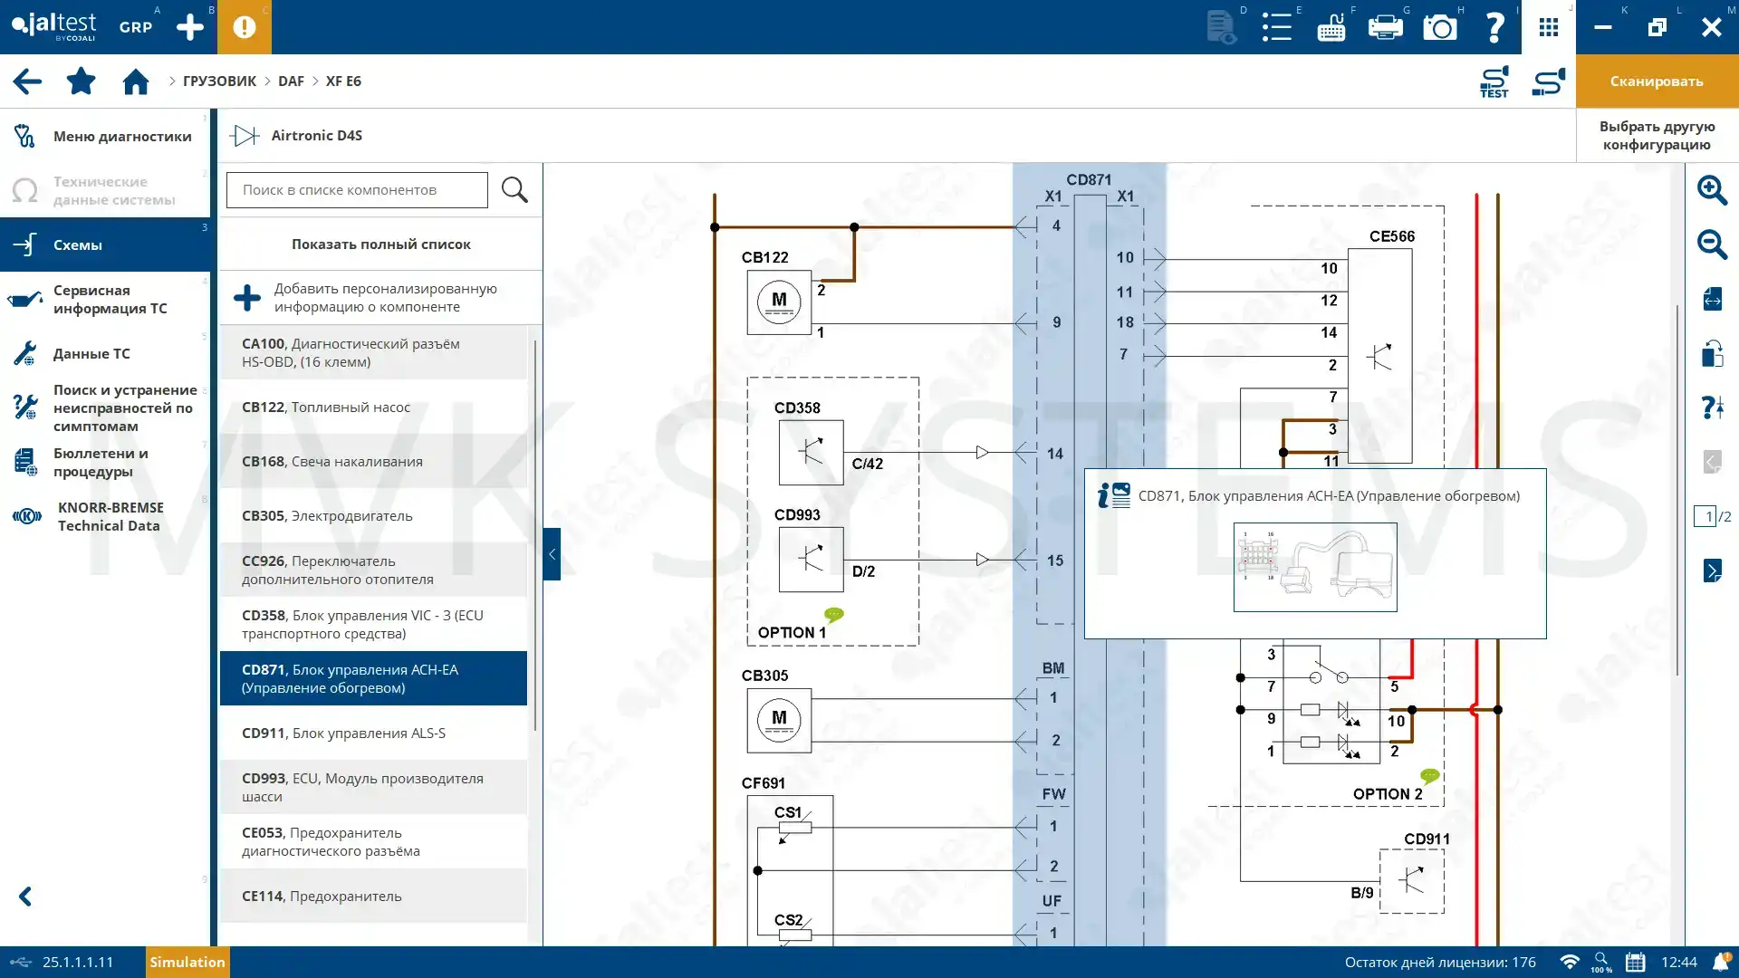
Task: Select CD871 Блок управления ACH-EA in list
Action: 373,678
